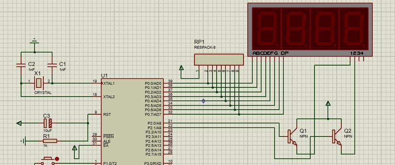This screenshot has width=395, height=165.
Task: Click the XTAL2 pin name
Action: (x=109, y=97)
